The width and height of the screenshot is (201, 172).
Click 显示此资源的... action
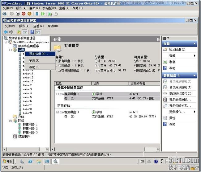[x=180, y=100]
